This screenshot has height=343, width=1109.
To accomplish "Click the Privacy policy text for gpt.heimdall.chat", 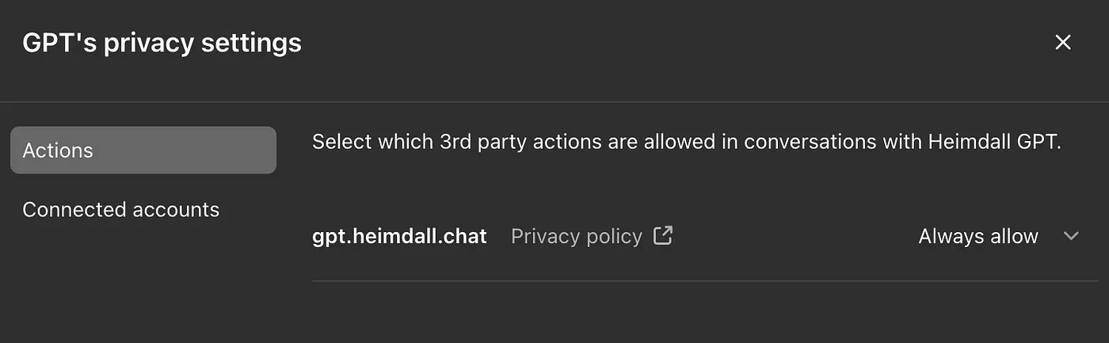I will click(577, 236).
